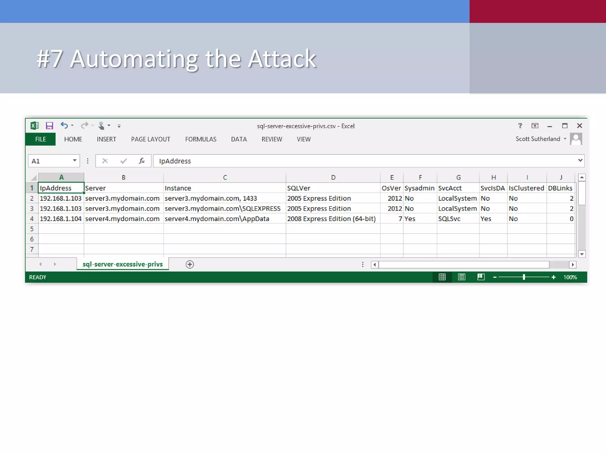Viewport: 606px width, 454px height.
Task: Click the zoom slider handle
Action: (x=524, y=277)
